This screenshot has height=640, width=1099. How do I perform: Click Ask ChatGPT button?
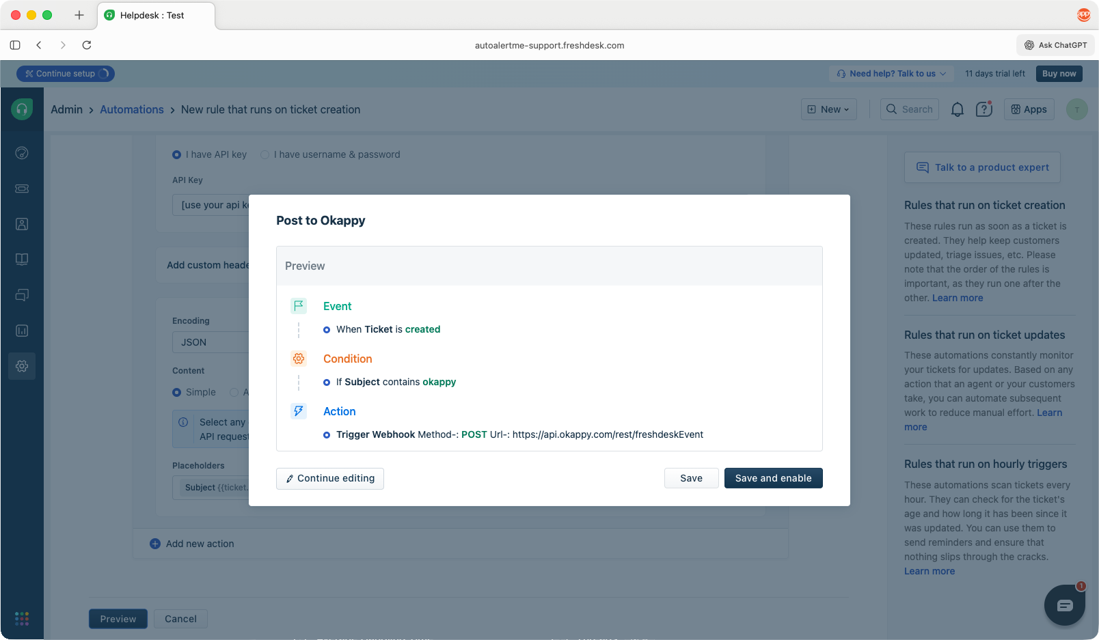point(1056,45)
